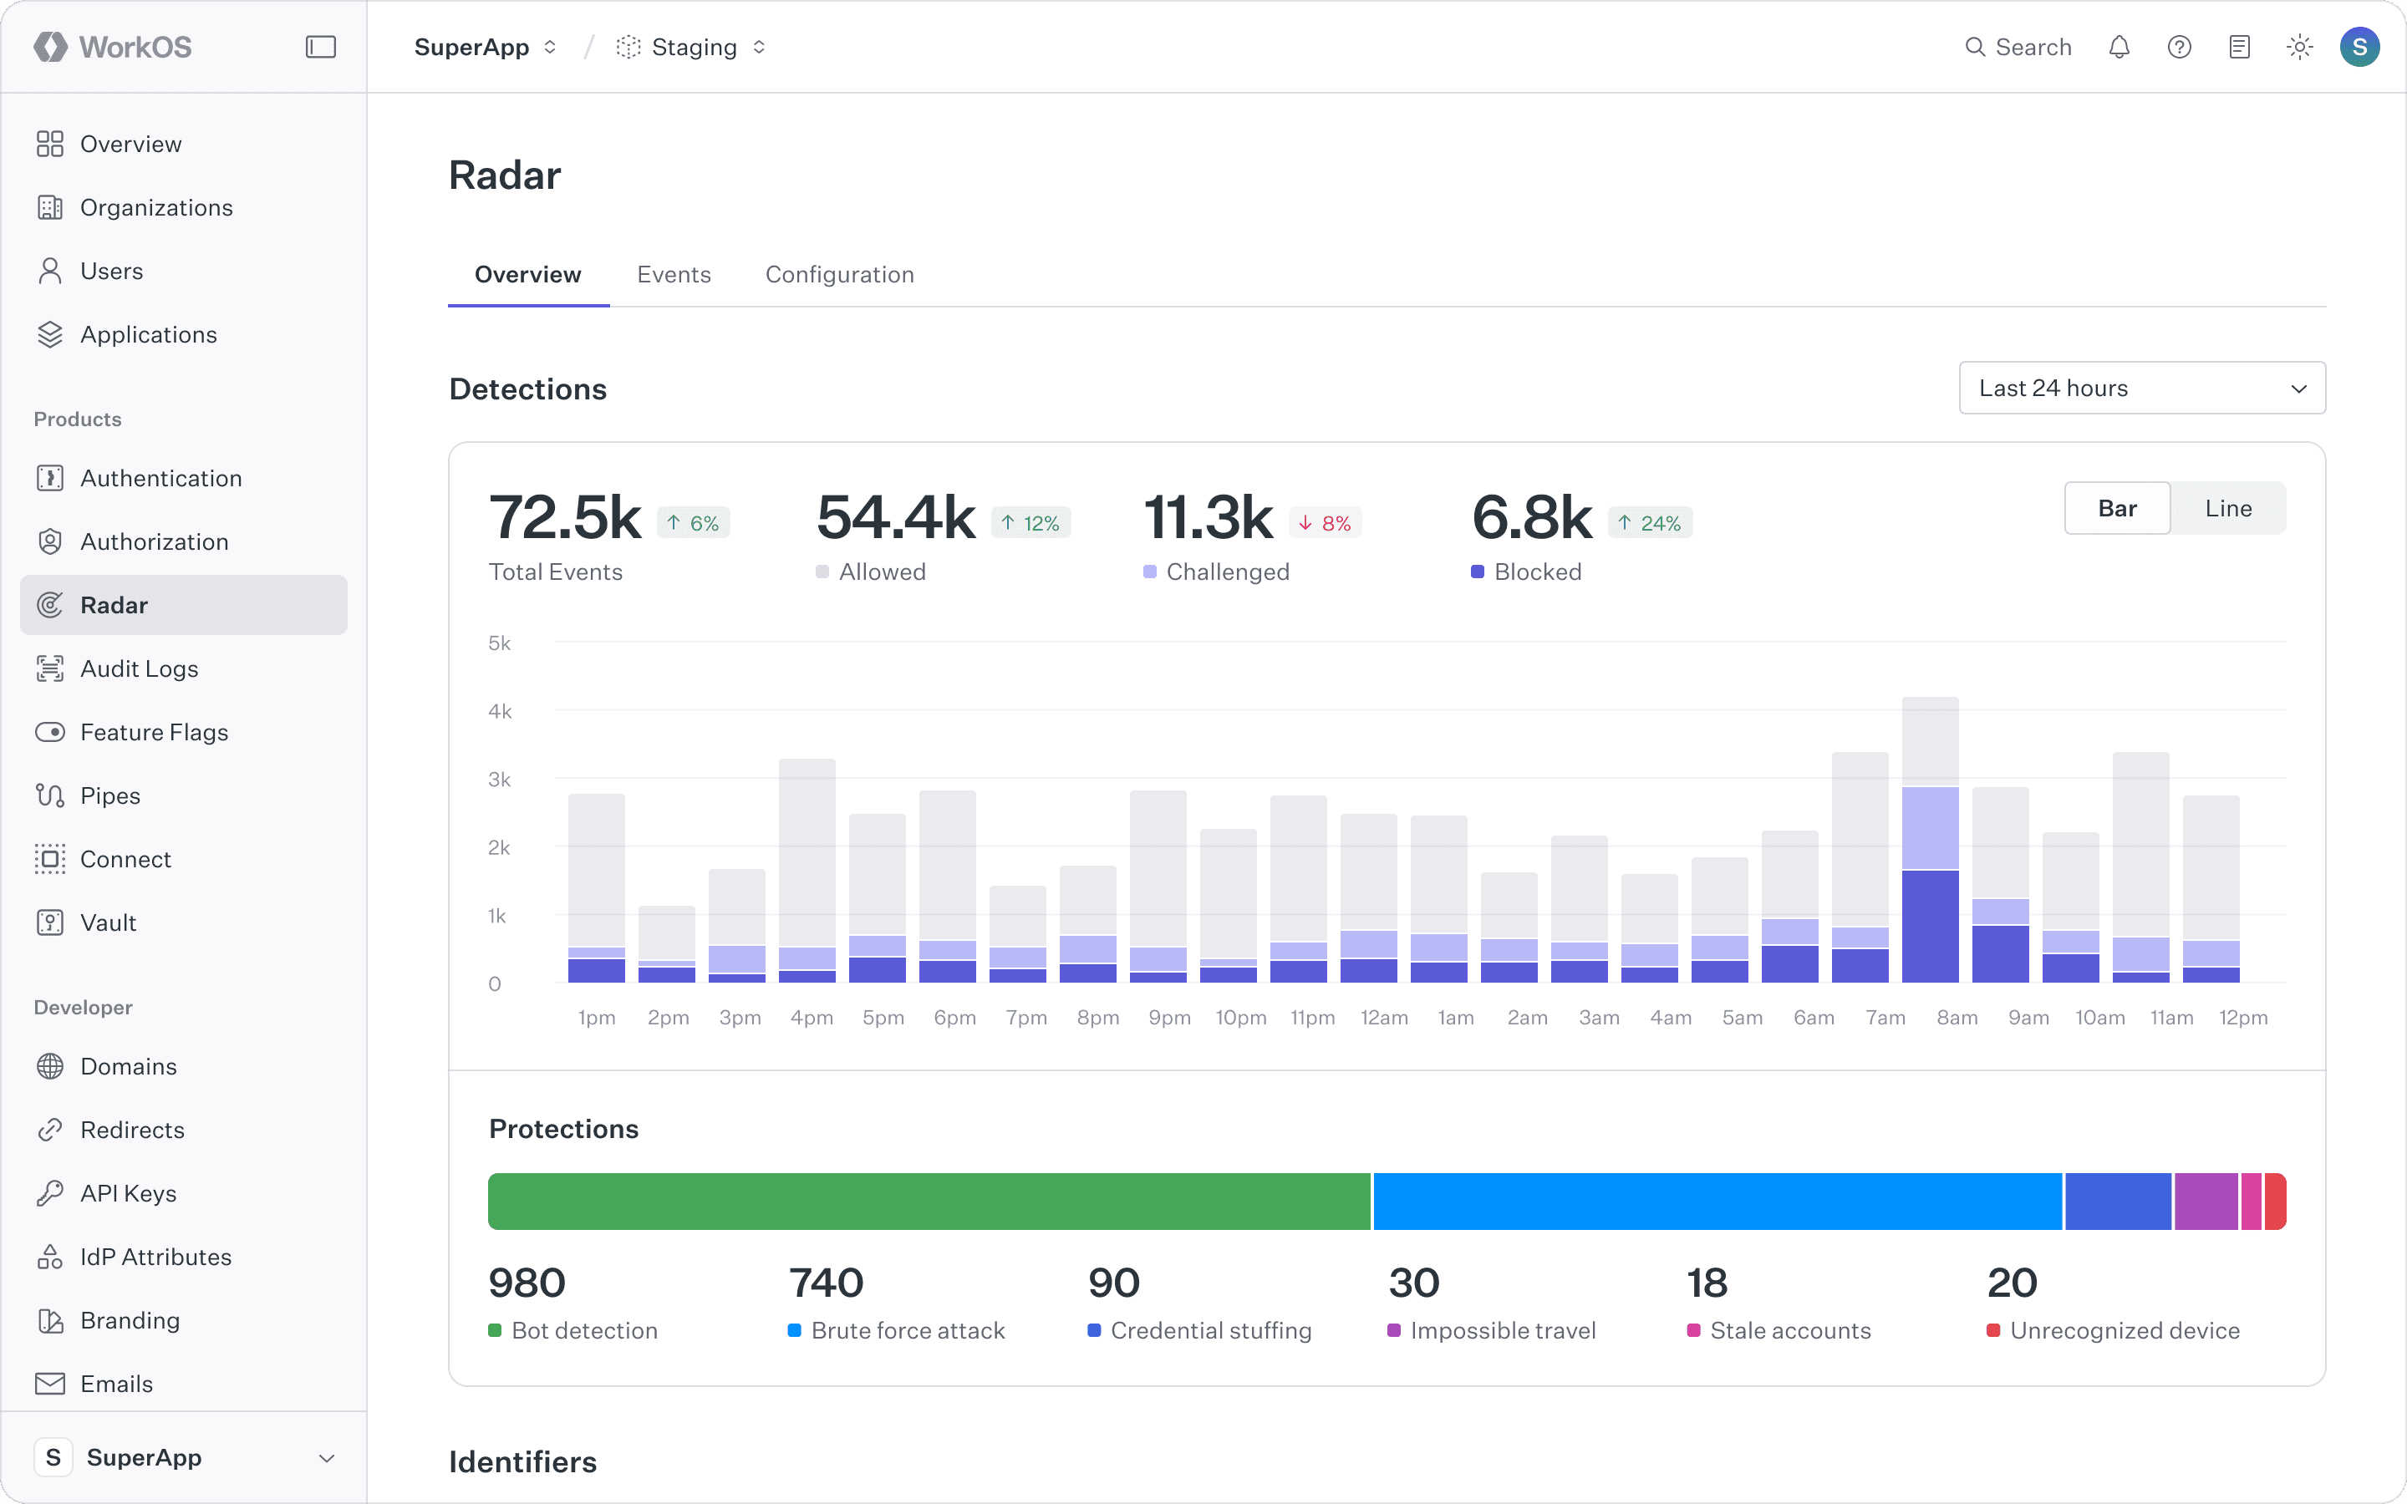Click the user avatar S in top bar
Screen dimensions: 2407x1504
2359,47
